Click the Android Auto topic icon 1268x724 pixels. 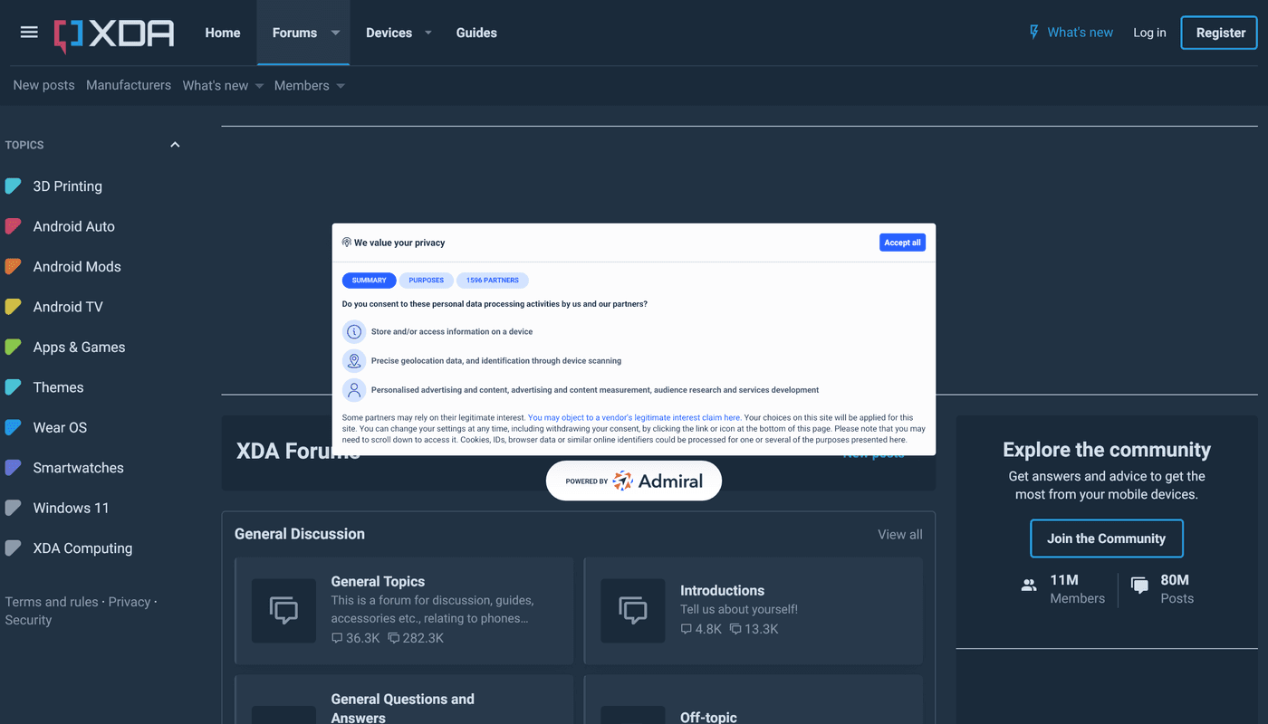click(x=14, y=226)
